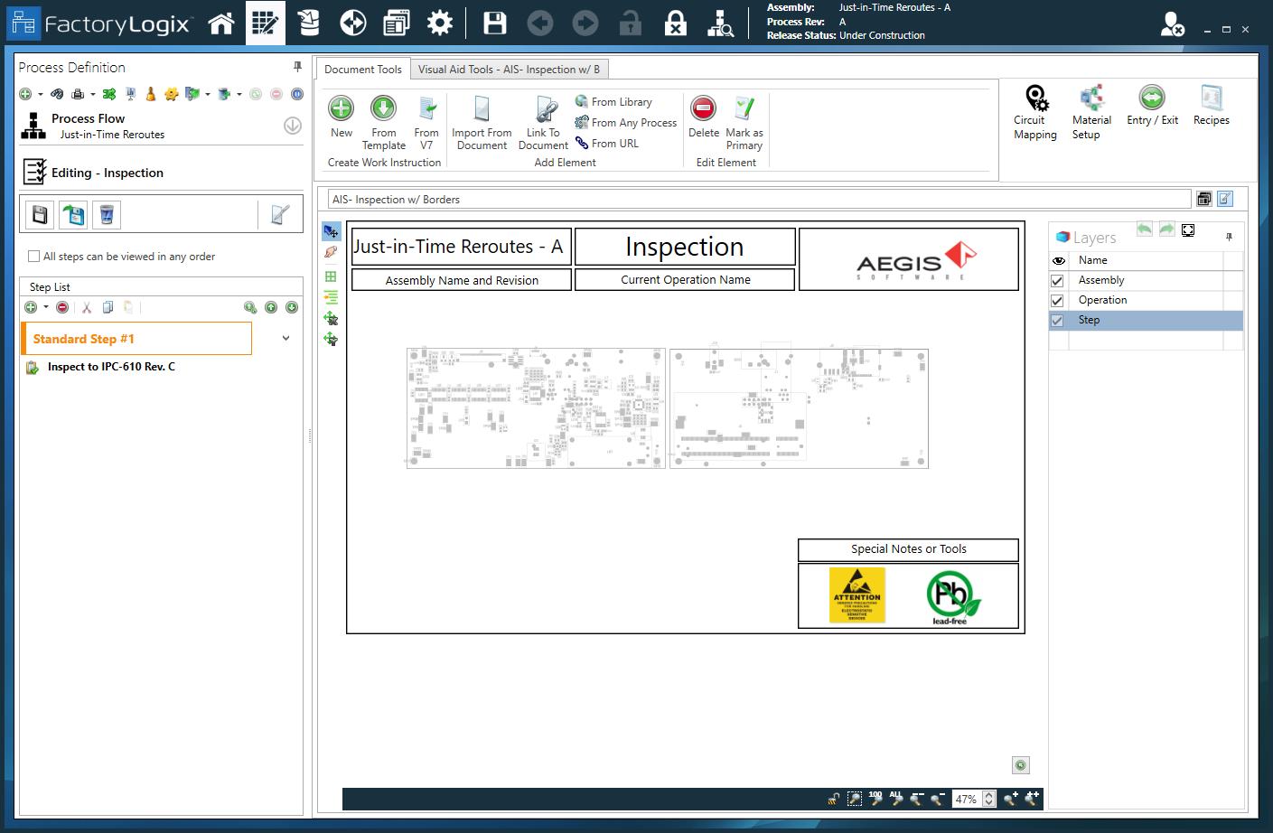This screenshot has height=833, width=1273.
Task: Enable 'All steps can be viewed in any order'
Action: pos(34,257)
